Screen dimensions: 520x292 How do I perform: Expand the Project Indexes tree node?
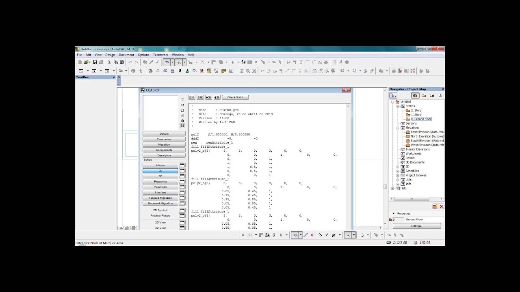(398, 175)
